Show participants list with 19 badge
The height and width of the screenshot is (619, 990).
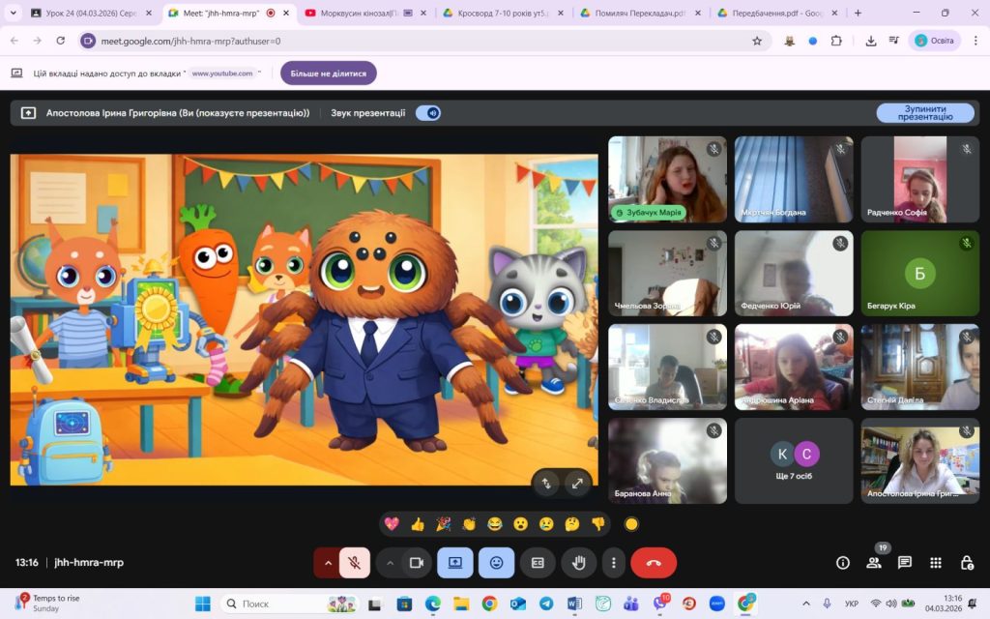(x=874, y=563)
